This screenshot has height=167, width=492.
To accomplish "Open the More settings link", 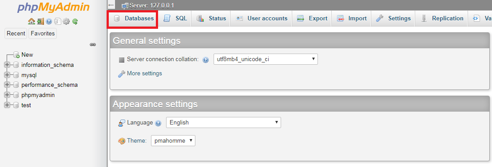I will pyautogui.click(x=144, y=74).
